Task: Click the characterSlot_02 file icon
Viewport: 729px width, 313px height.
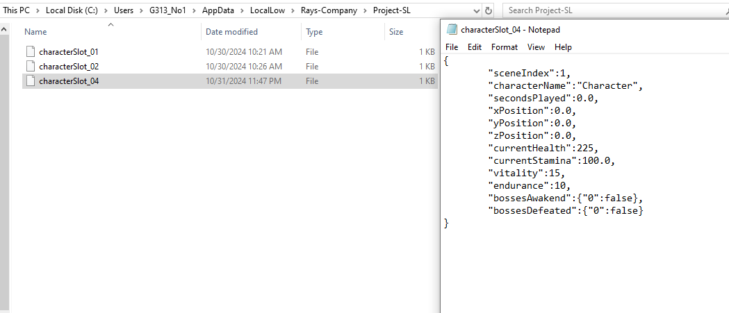Action: (x=31, y=67)
